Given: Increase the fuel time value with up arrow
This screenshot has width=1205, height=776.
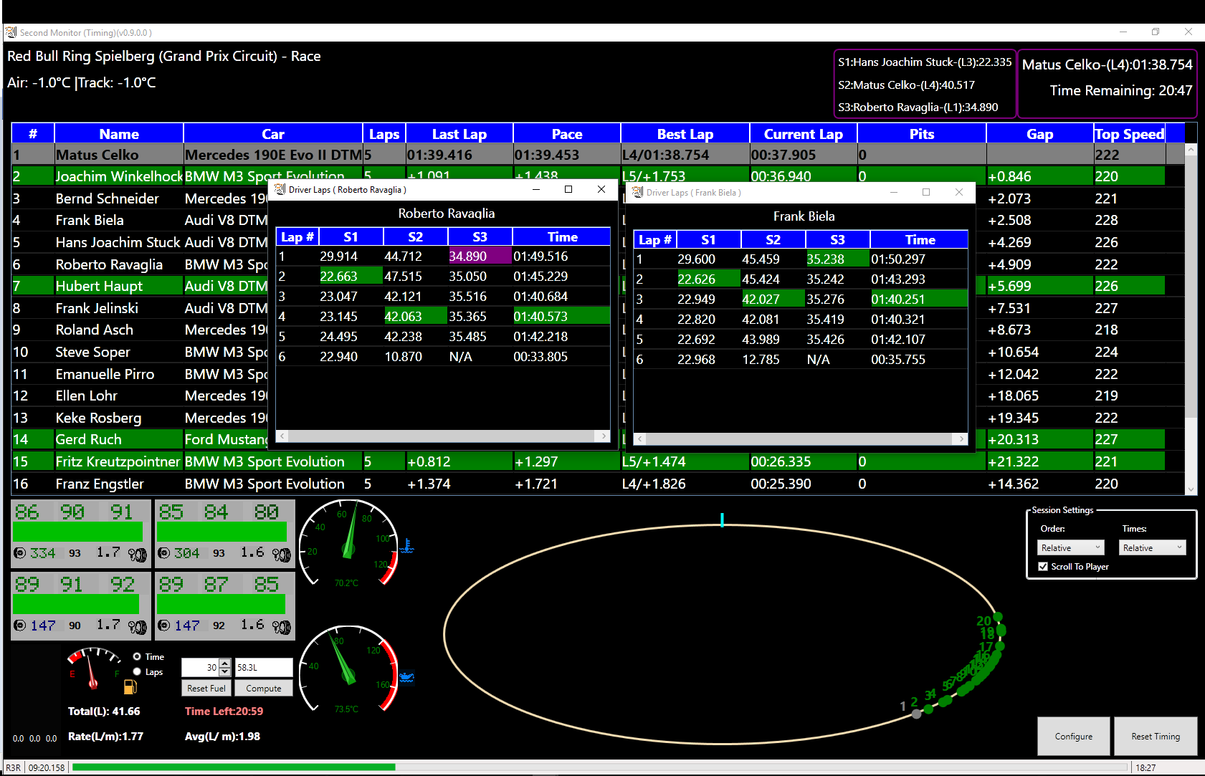Looking at the screenshot, I should click(x=225, y=664).
